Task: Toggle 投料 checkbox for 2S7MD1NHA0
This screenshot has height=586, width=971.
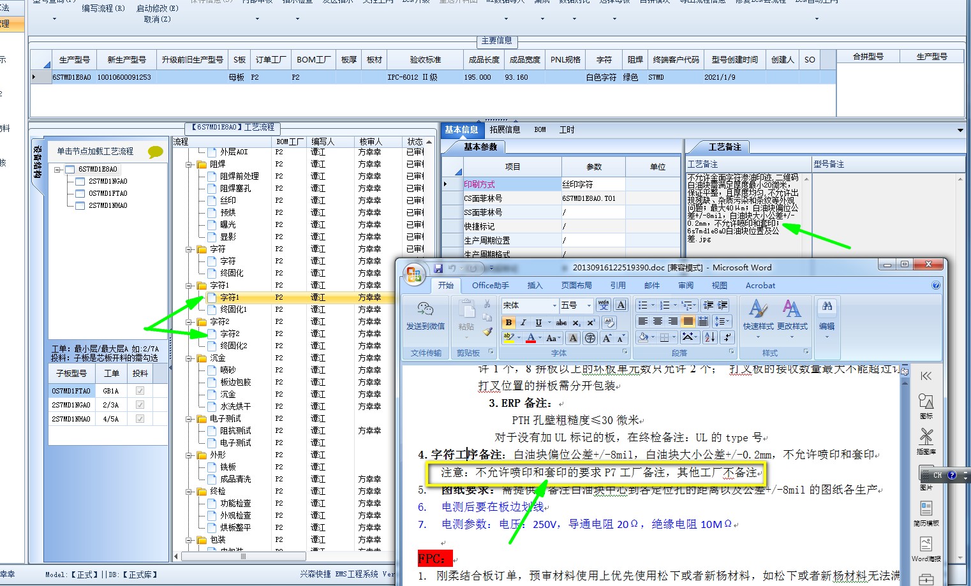Action: pyautogui.click(x=140, y=419)
